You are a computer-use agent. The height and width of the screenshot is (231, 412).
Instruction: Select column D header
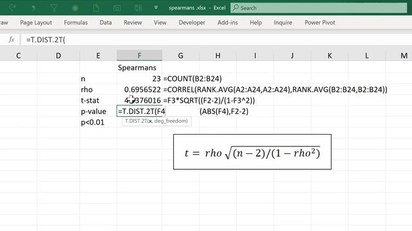(59, 56)
